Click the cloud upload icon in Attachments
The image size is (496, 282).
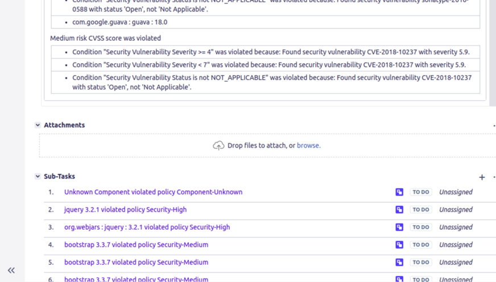[x=218, y=146]
